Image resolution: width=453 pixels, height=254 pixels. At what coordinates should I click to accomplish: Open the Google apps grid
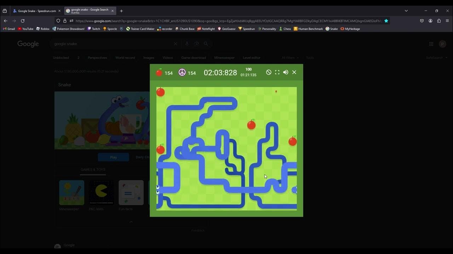click(431, 44)
